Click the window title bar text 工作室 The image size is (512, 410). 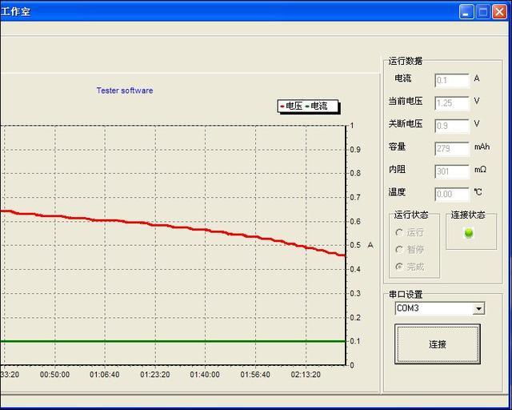point(17,12)
